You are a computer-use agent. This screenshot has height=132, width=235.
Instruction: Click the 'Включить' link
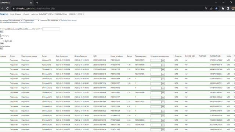click(x=22, y=22)
